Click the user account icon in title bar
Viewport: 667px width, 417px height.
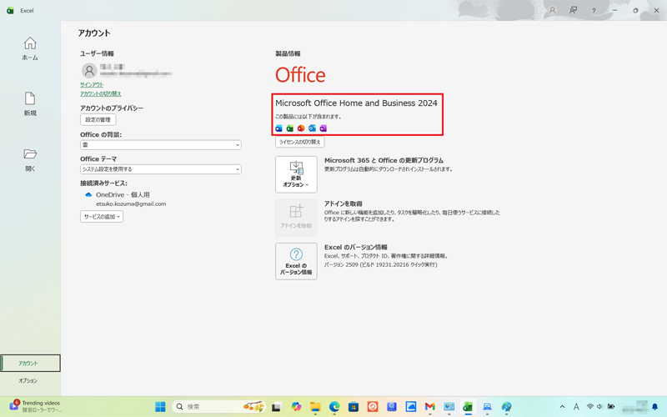(552, 11)
